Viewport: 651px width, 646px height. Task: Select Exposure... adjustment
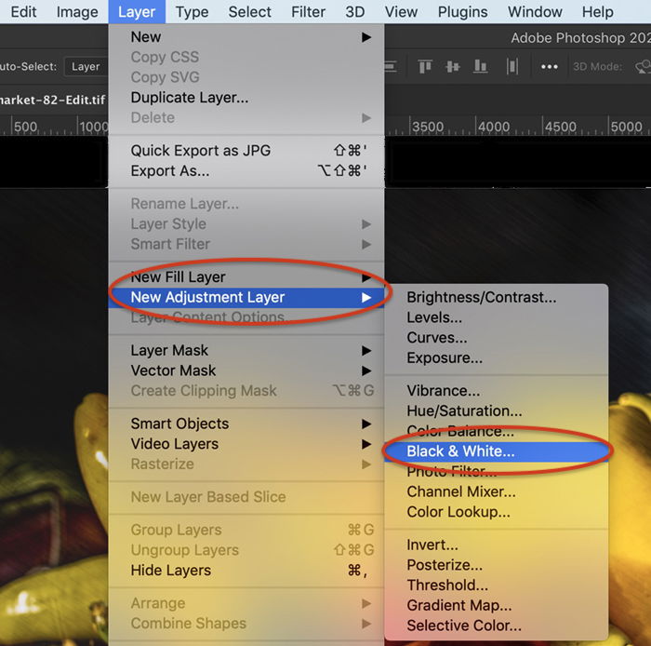coord(496,358)
